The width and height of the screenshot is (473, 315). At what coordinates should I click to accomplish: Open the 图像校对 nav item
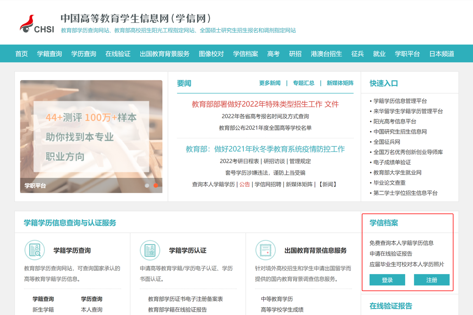coord(211,54)
